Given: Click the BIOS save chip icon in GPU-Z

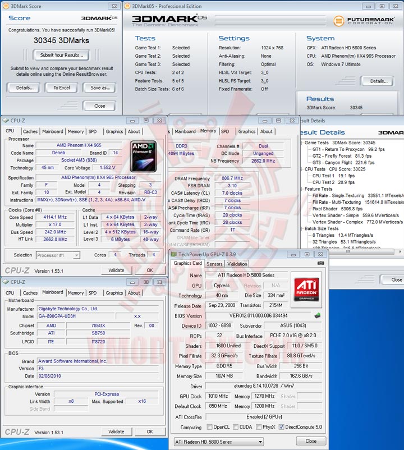Looking at the screenshot, I should coord(318,316).
